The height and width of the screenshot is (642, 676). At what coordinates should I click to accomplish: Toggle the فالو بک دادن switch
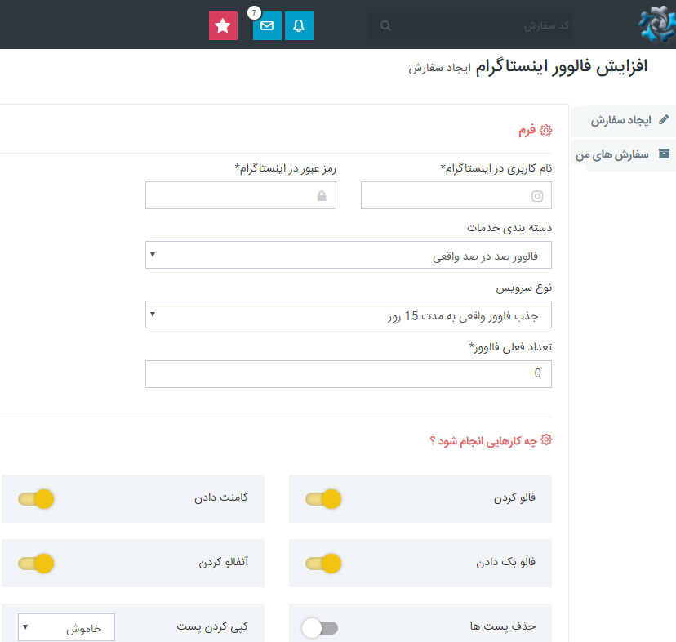click(323, 564)
